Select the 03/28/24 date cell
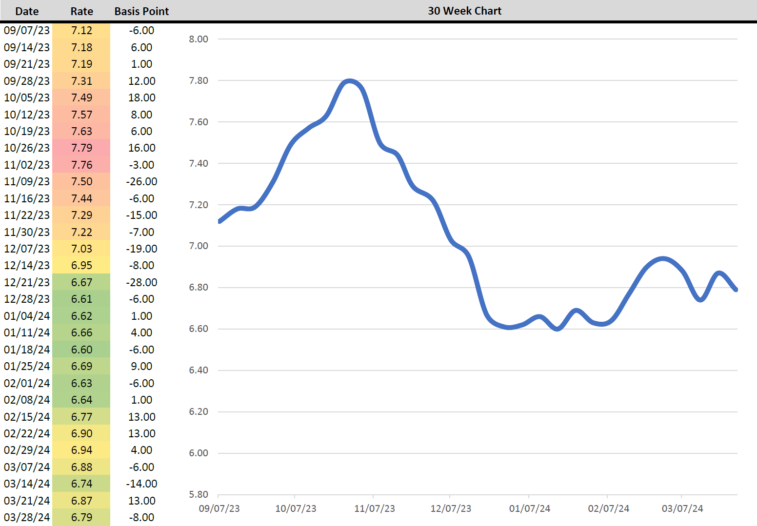 click(27, 517)
